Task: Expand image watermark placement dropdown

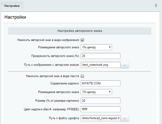Action: tap(96, 47)
